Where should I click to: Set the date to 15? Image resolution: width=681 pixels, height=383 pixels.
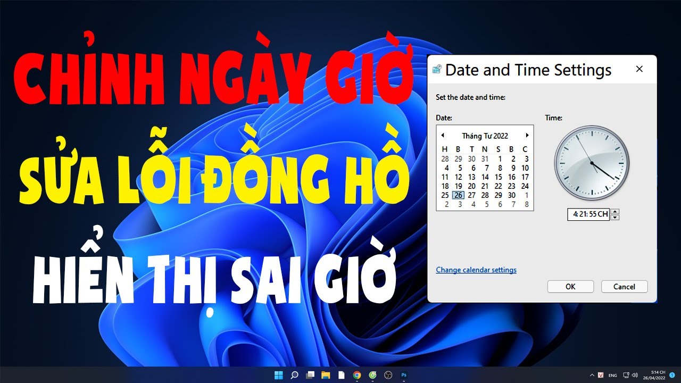[x=499, y=177]
